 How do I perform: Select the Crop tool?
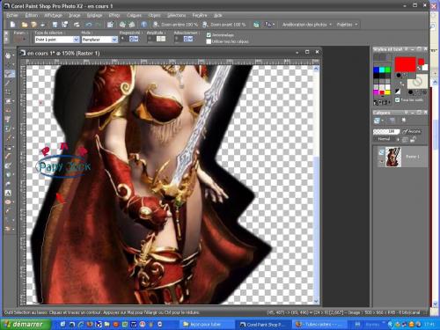coord(8,92)
